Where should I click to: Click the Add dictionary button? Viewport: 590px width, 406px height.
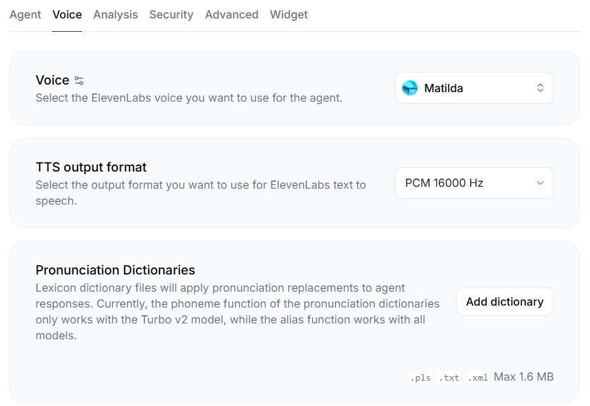click(504, 301)
